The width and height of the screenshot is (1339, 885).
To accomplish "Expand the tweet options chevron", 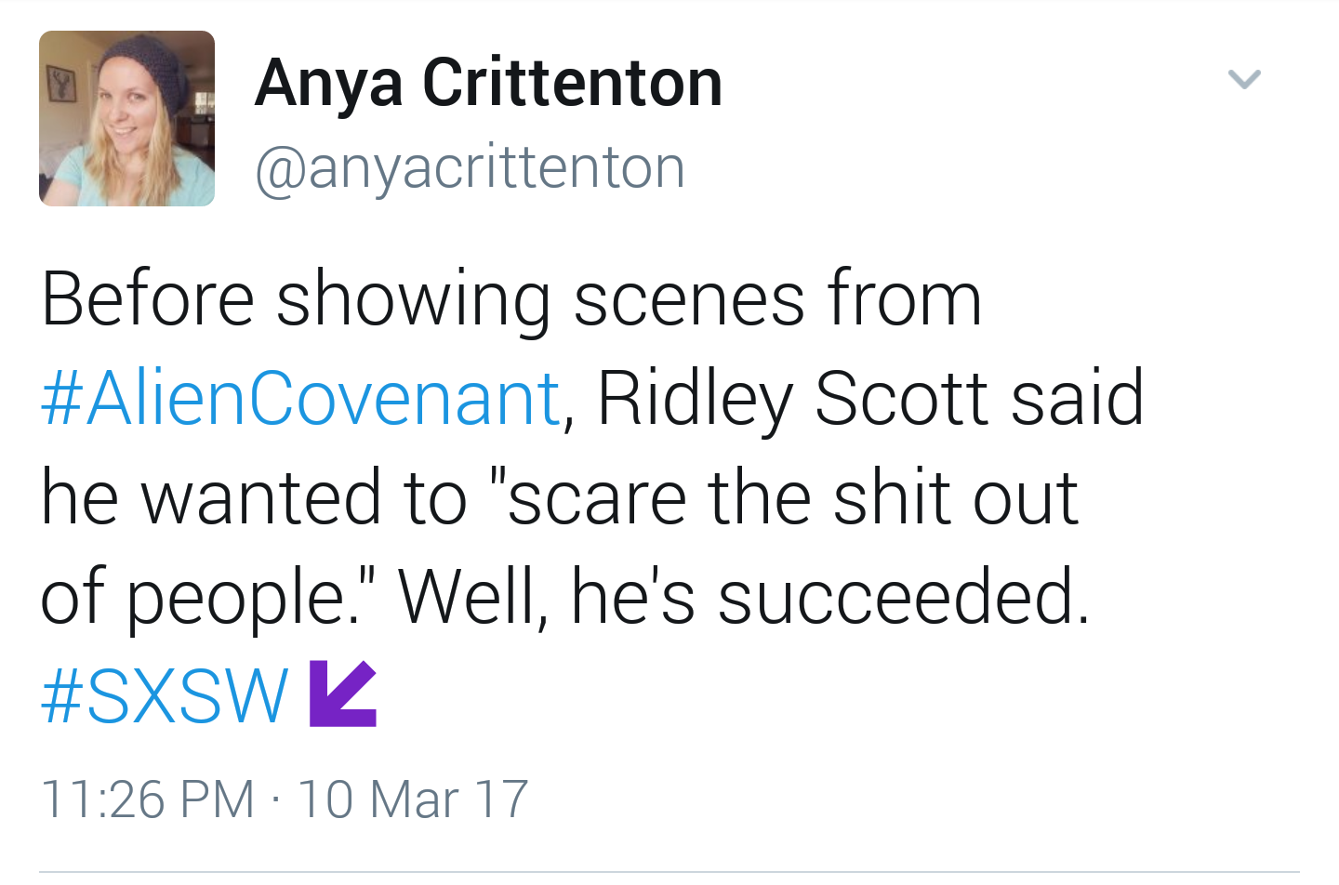I will coord(1244,79).
